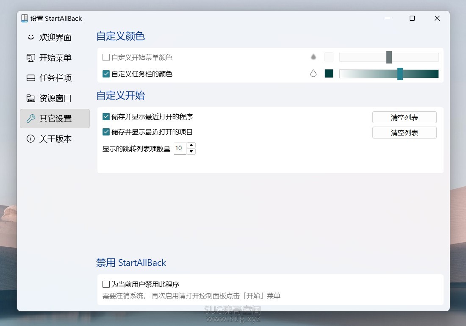
Task: Enable 自定义开始菜单颜色 checkbox
Action: [x=106, y=57]
